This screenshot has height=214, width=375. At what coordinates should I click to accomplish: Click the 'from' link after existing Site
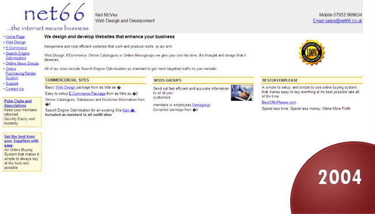[x=129, y=110]
